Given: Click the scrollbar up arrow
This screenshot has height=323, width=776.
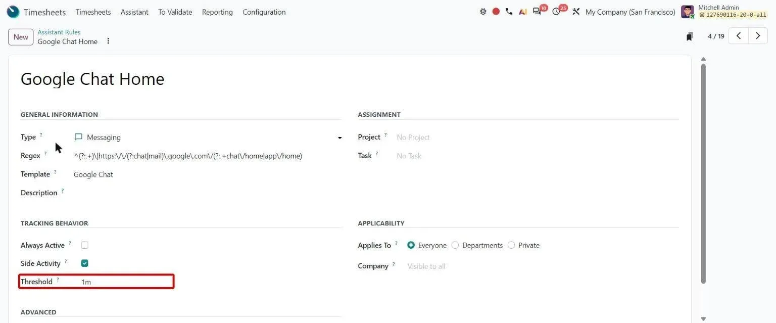Looking at the screenshot, I should (703, 59).
